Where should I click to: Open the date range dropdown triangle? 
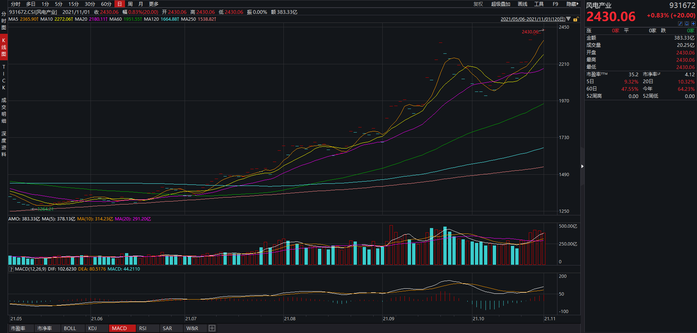tap(569, 19)
